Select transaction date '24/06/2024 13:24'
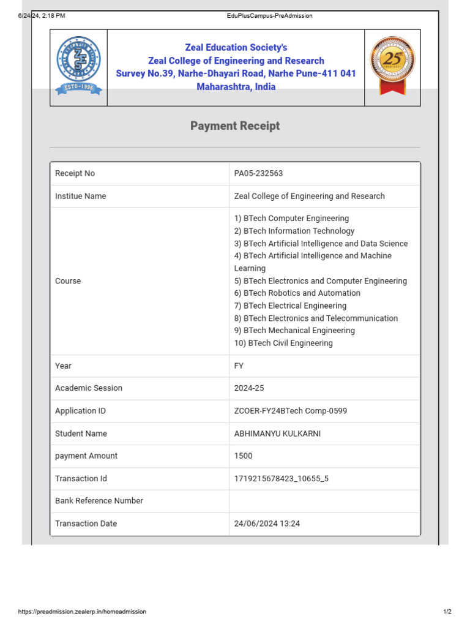 point(267,524)
